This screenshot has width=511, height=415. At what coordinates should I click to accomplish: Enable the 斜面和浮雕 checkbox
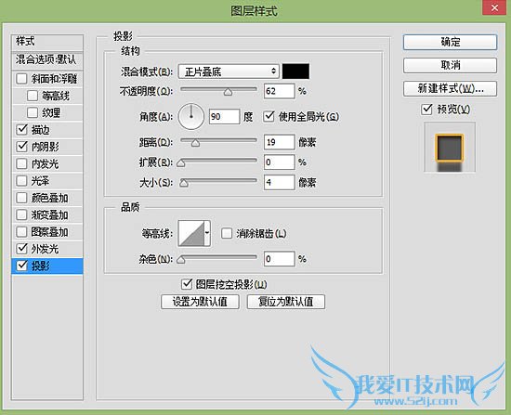click(21, 79)
